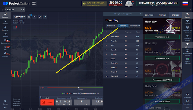Click the $1 trade amount field
The height and width of the screenshot is (110, 193).
(x=82, y=102)
